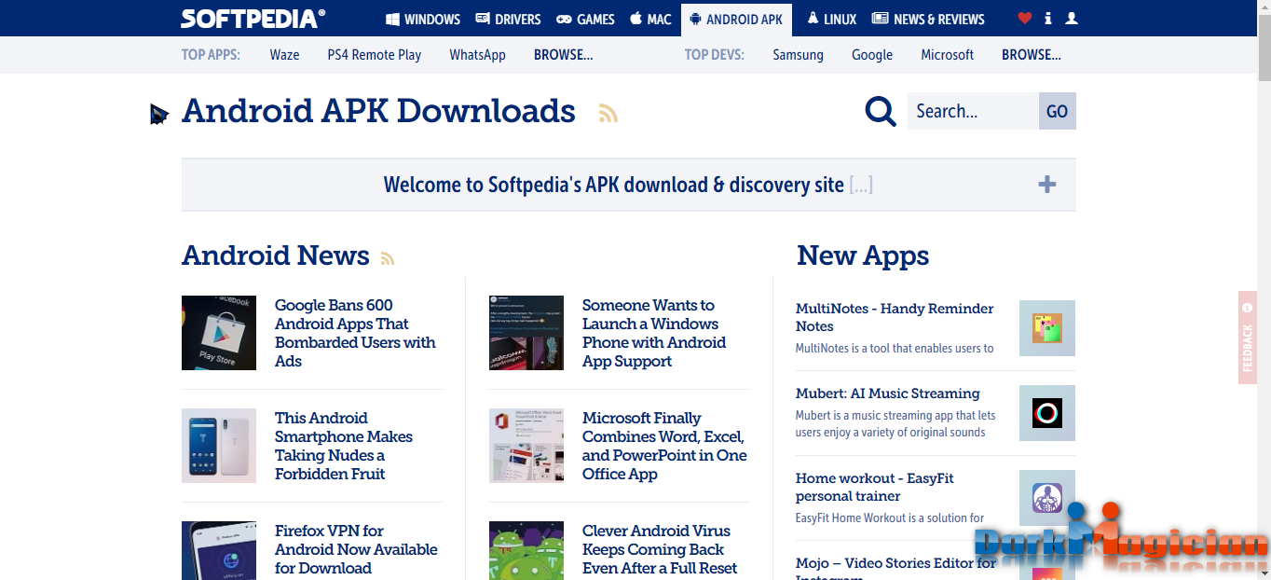Open the Samsung top dev link
This screenshot has height=580, width=1271.
click(798, 55)
